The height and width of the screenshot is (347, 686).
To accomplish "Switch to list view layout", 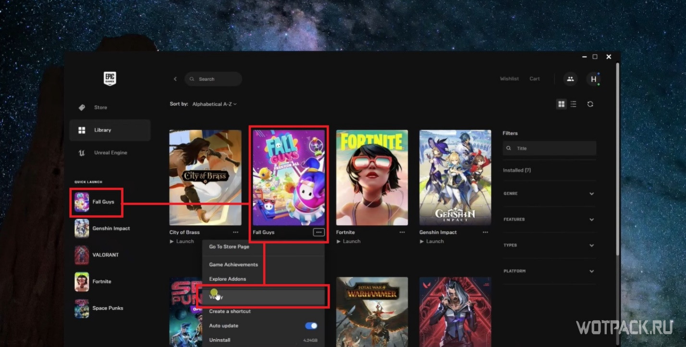I will (574, 104).
